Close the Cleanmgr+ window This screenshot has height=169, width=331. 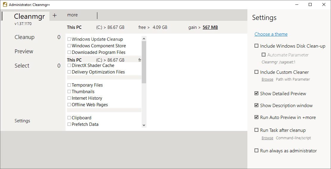[324, 5]
